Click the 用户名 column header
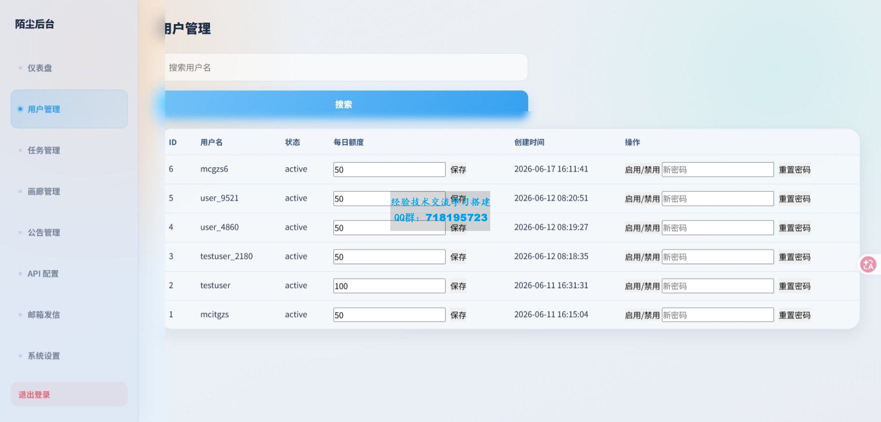This screenshot has width=881, height=422. (211, 142)
